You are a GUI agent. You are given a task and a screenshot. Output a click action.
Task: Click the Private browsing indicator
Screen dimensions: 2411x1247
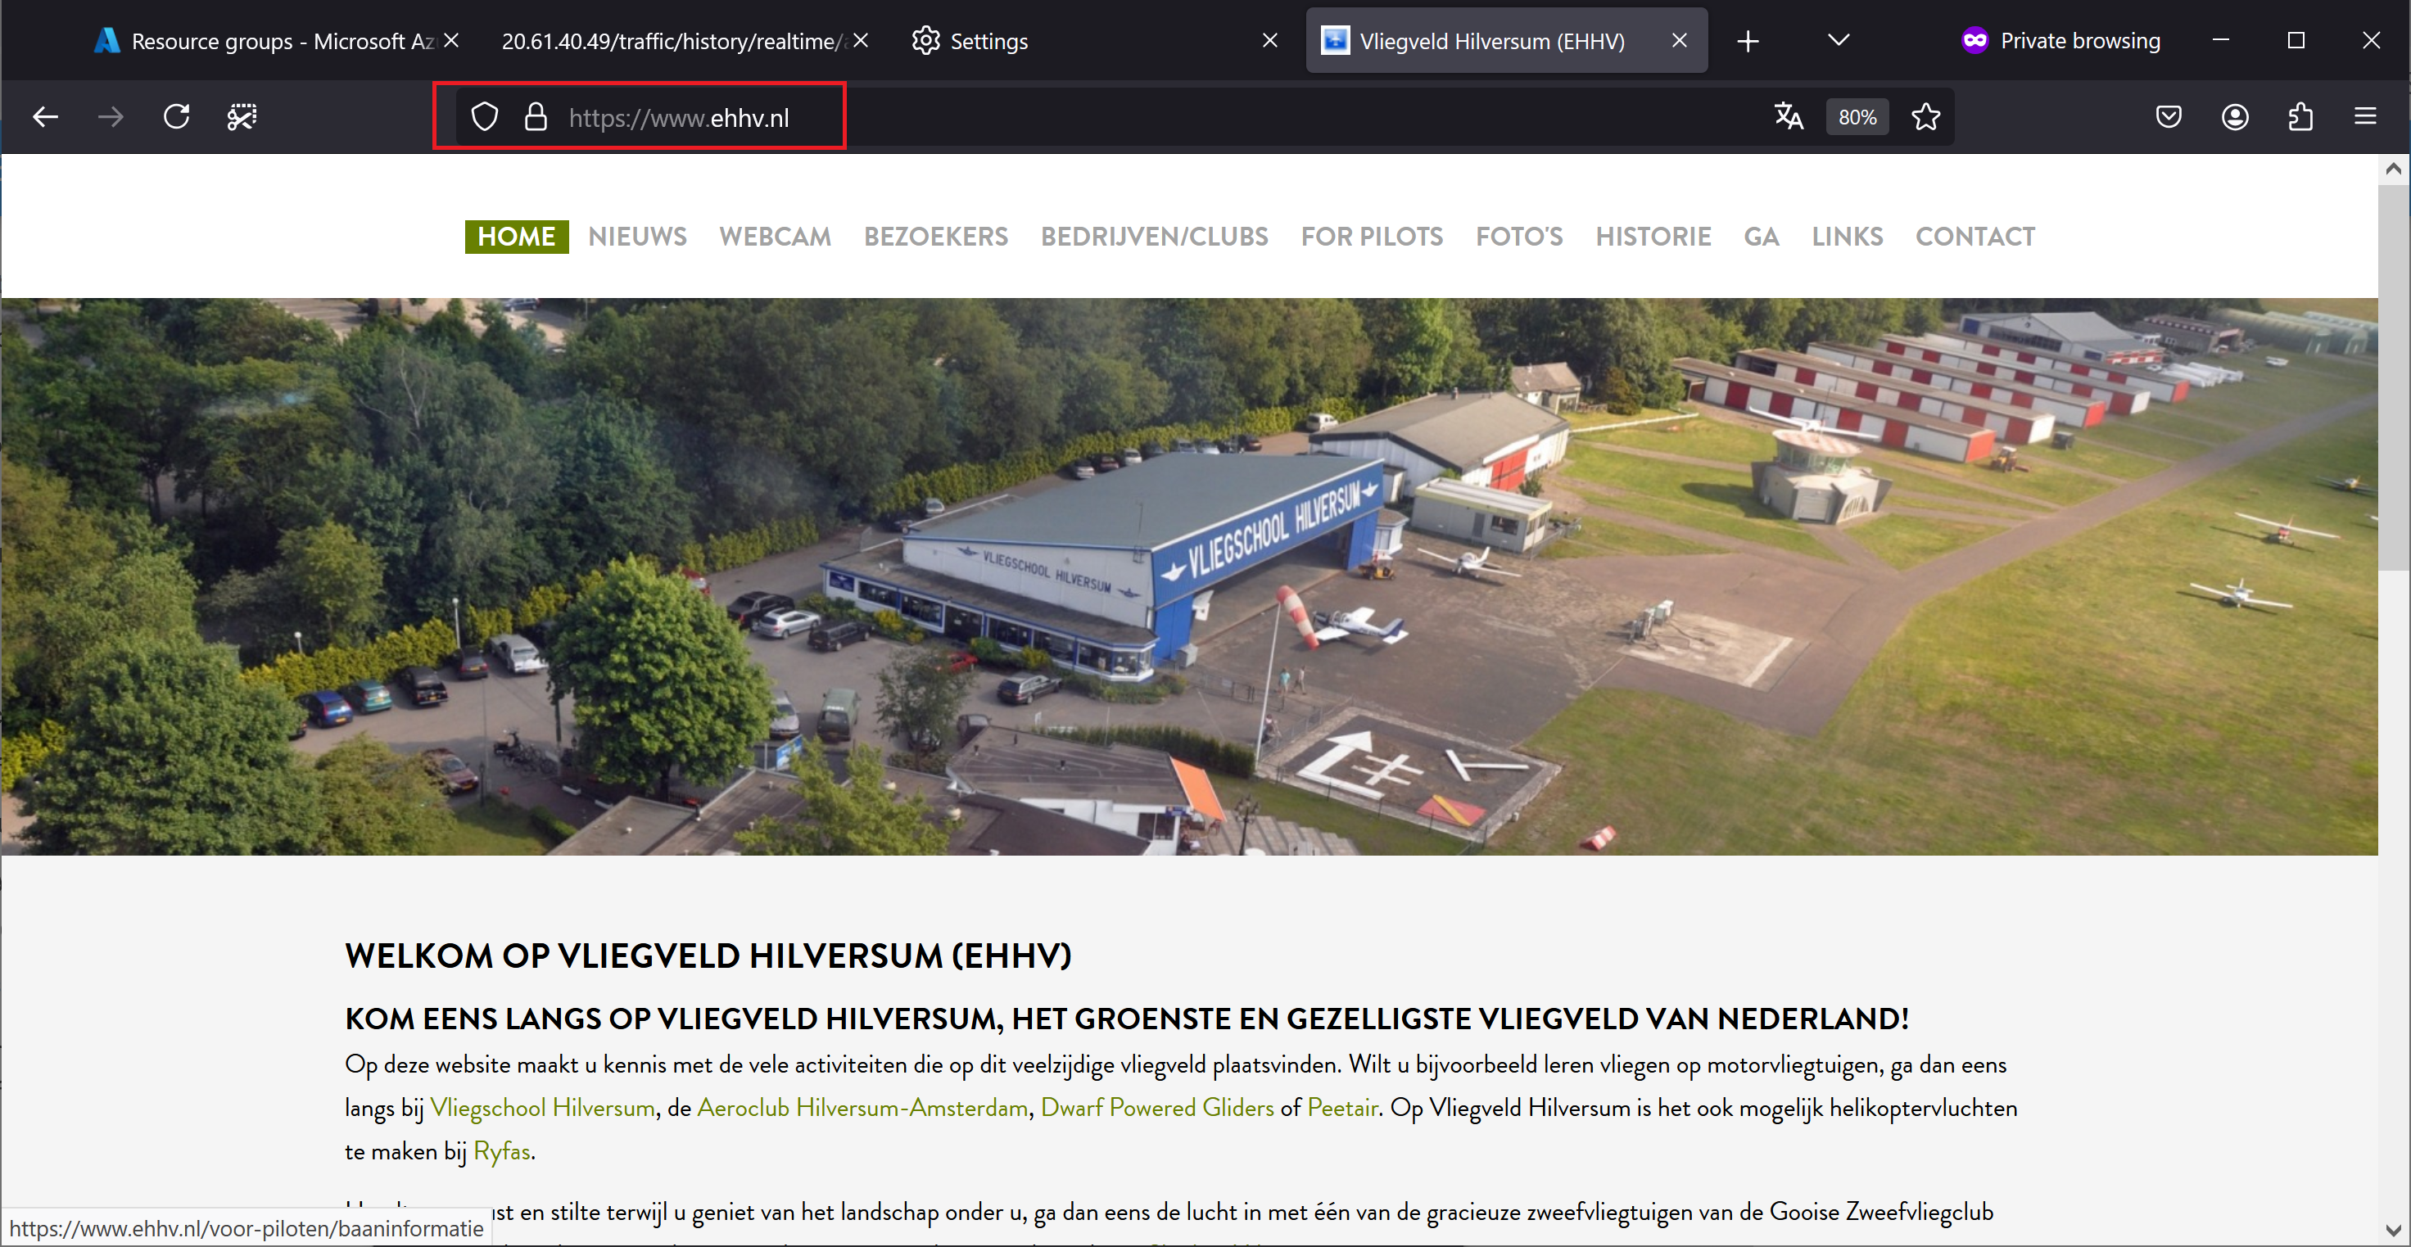coord(2061,40)
